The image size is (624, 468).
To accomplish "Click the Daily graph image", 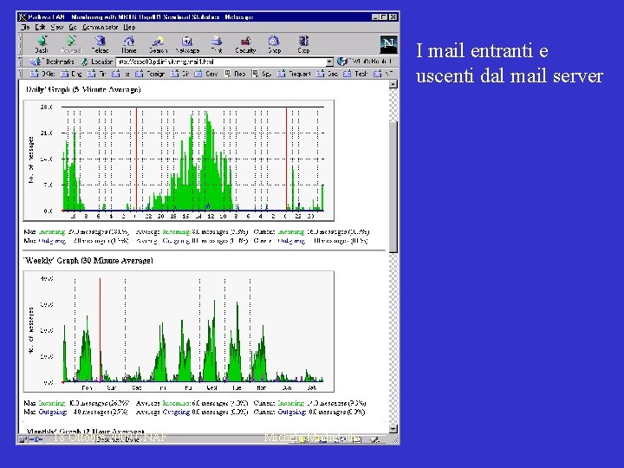I will (x=179, y=161).
